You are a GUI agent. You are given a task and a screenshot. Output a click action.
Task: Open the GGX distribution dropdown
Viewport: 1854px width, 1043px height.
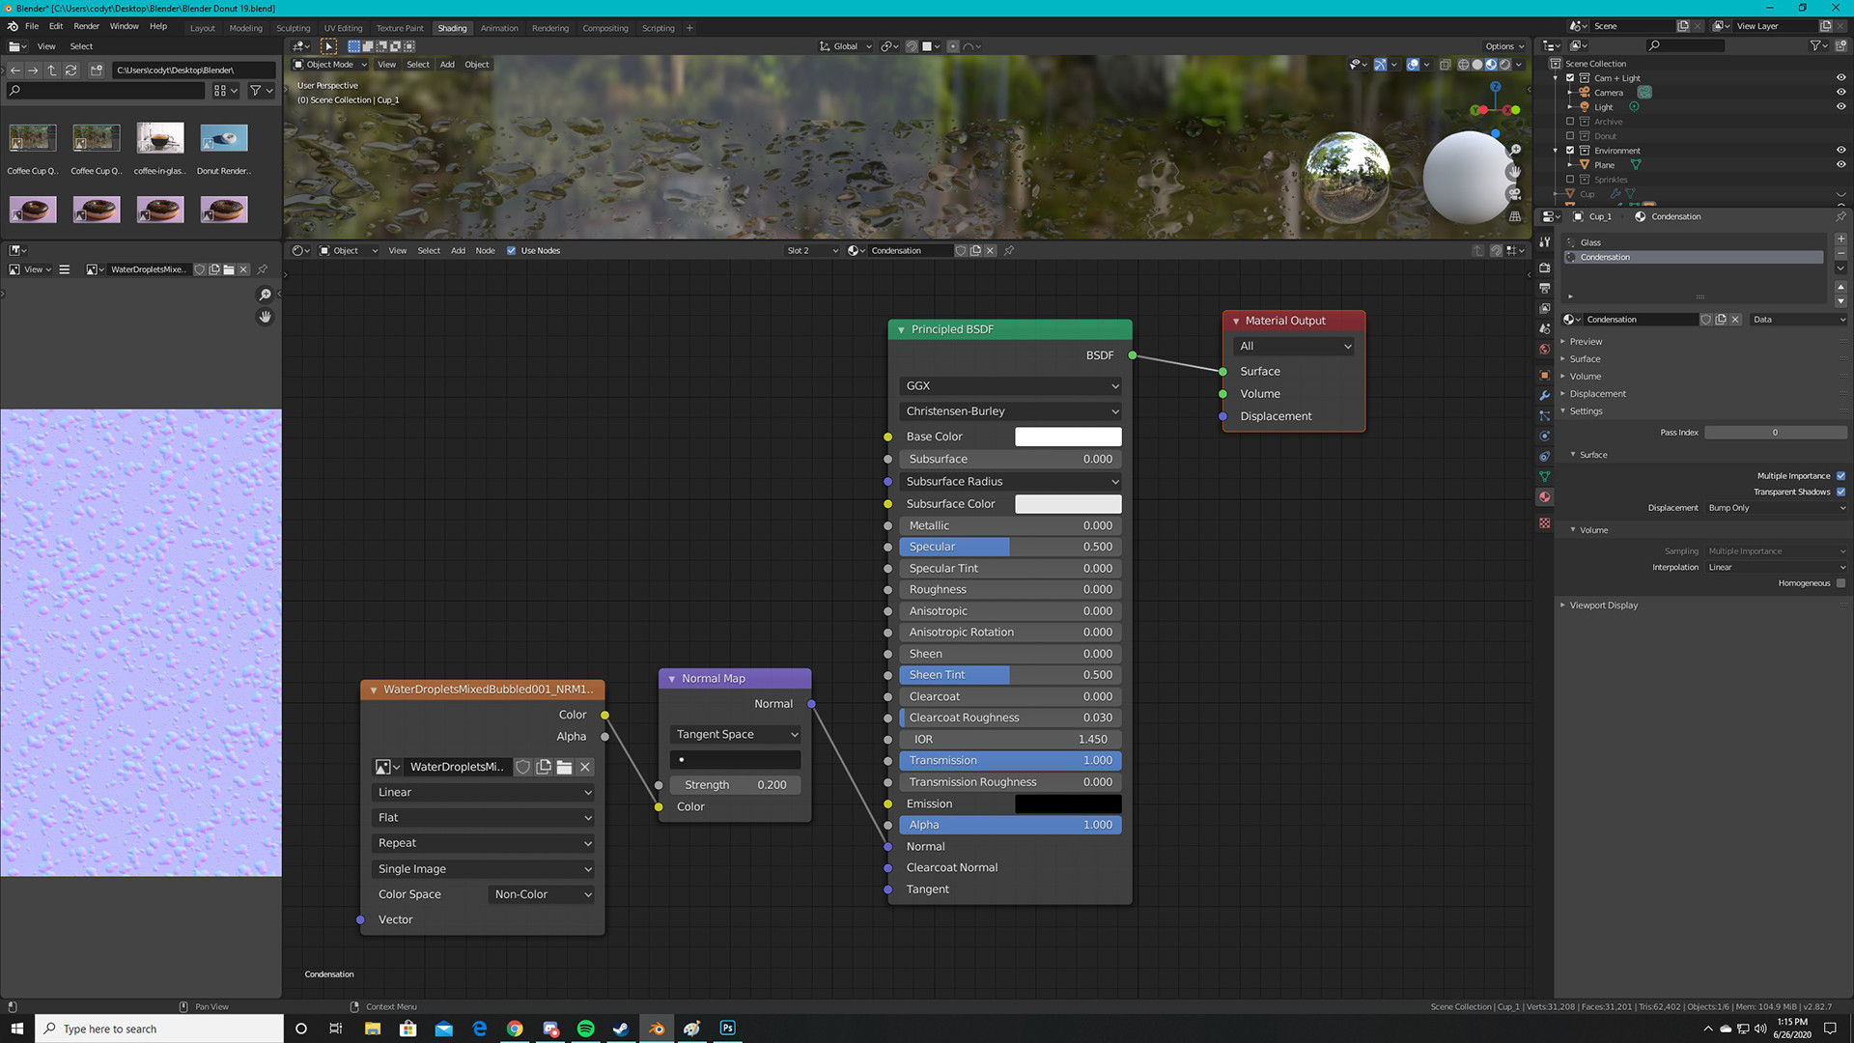1010,385
